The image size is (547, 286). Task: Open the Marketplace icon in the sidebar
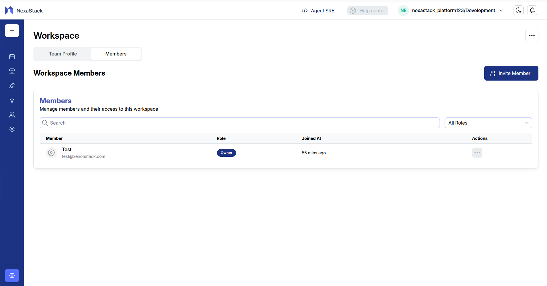click(12, 71)
